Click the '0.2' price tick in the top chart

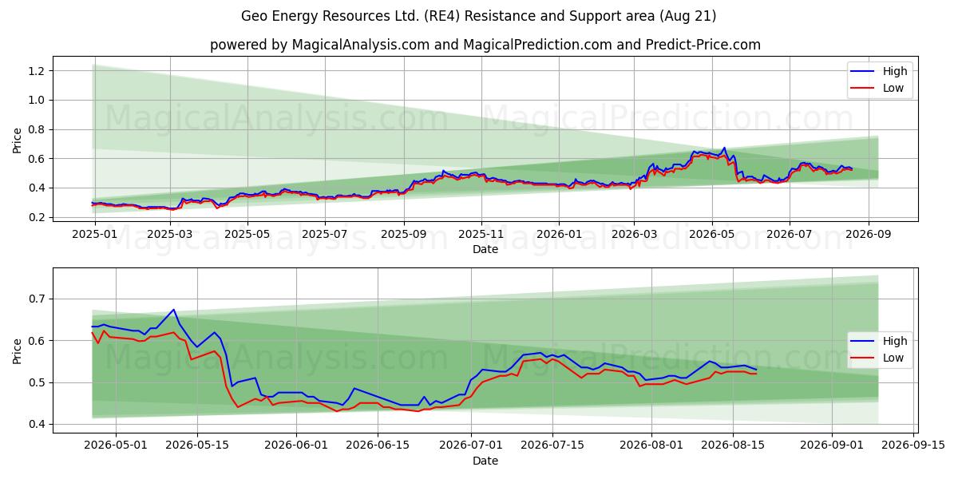(38, 217)
